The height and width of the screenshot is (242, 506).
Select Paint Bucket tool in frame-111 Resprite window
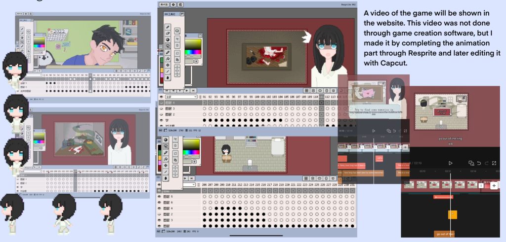pyautogui.click(x=168, y=59)
